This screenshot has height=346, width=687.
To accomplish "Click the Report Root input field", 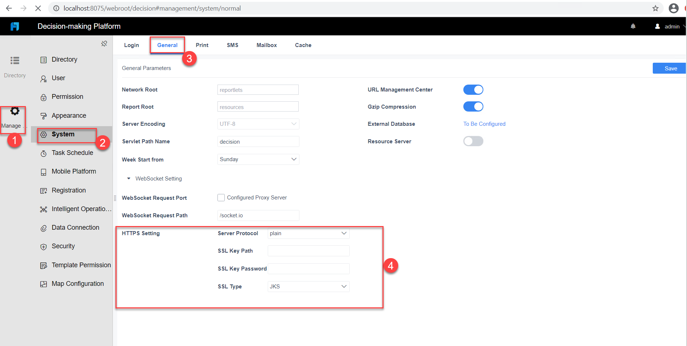I will [x=258, y=106].
